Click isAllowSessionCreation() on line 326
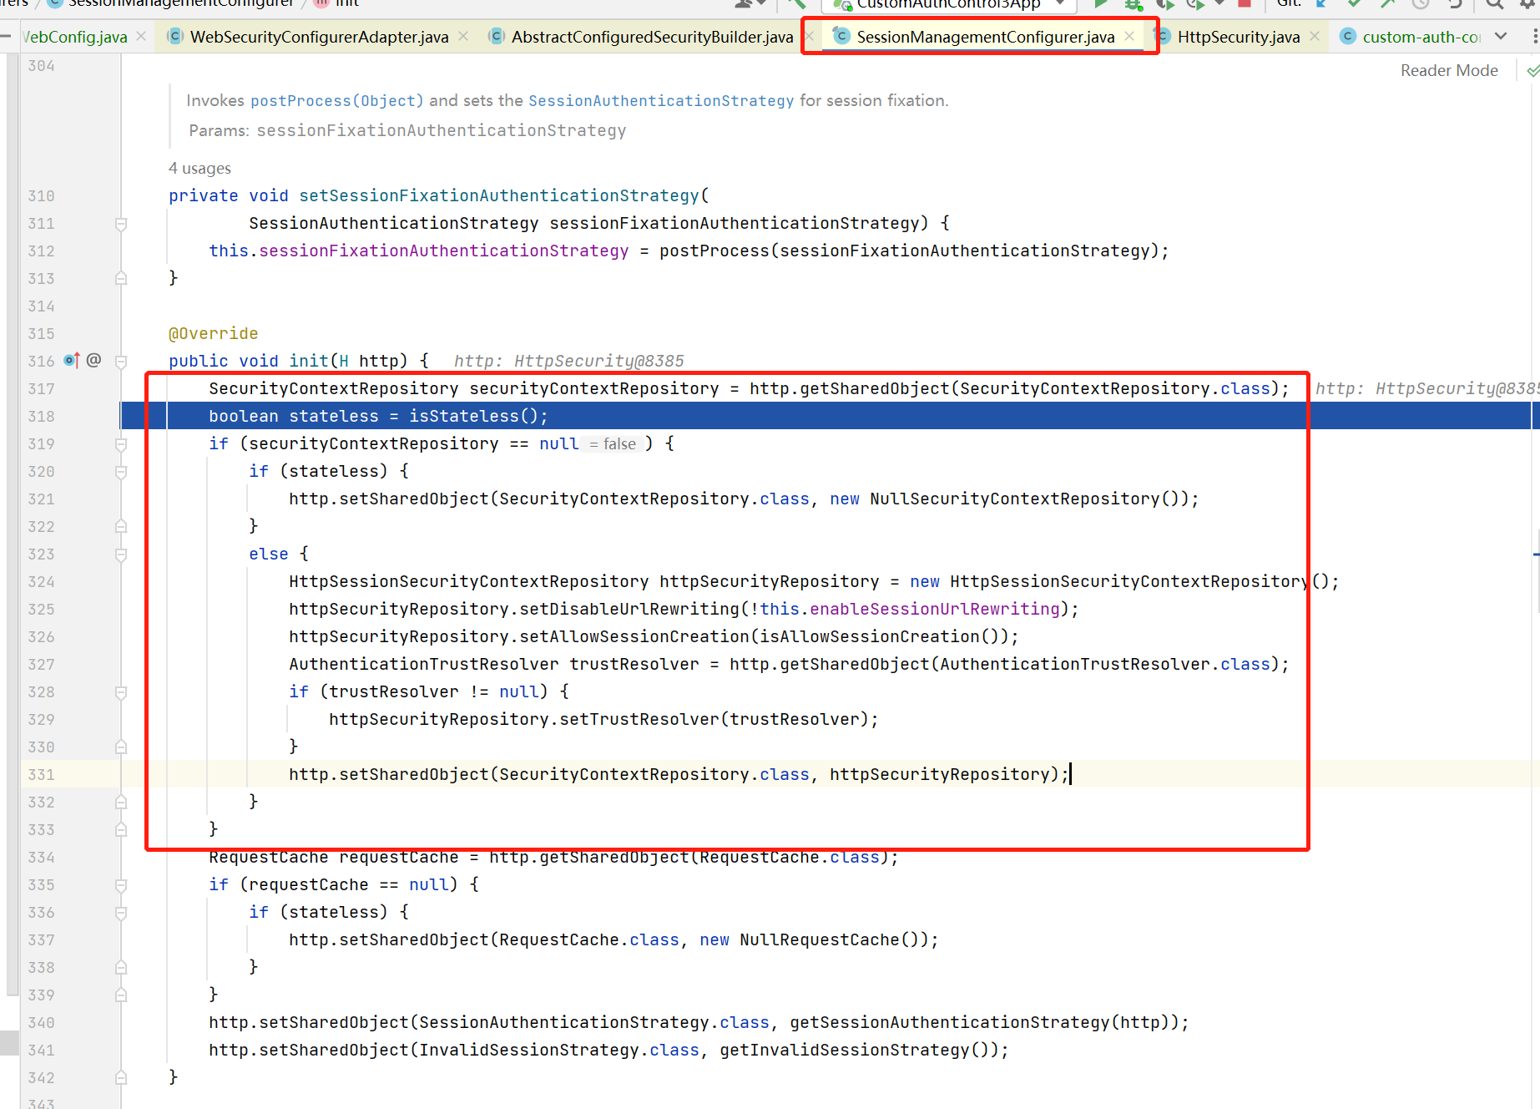 pyautogui.click(x=879, y=636)
